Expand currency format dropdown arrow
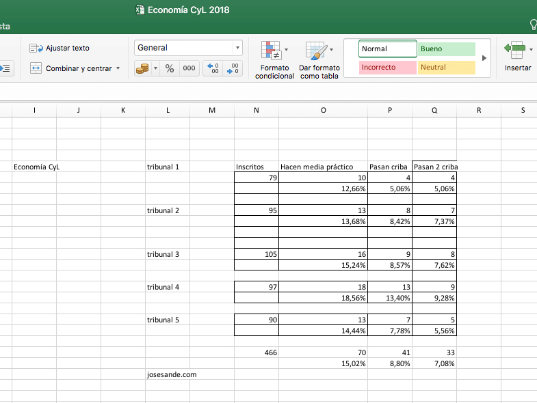537x403 pixels. 155,68
